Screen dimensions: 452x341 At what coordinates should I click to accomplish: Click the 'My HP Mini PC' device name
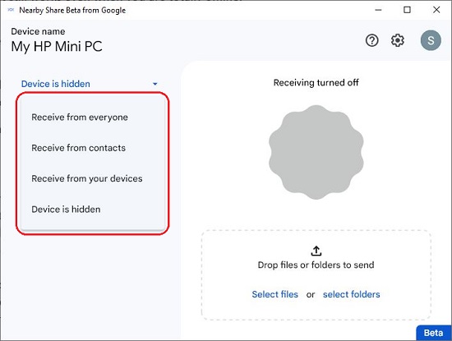pos(57,46)
